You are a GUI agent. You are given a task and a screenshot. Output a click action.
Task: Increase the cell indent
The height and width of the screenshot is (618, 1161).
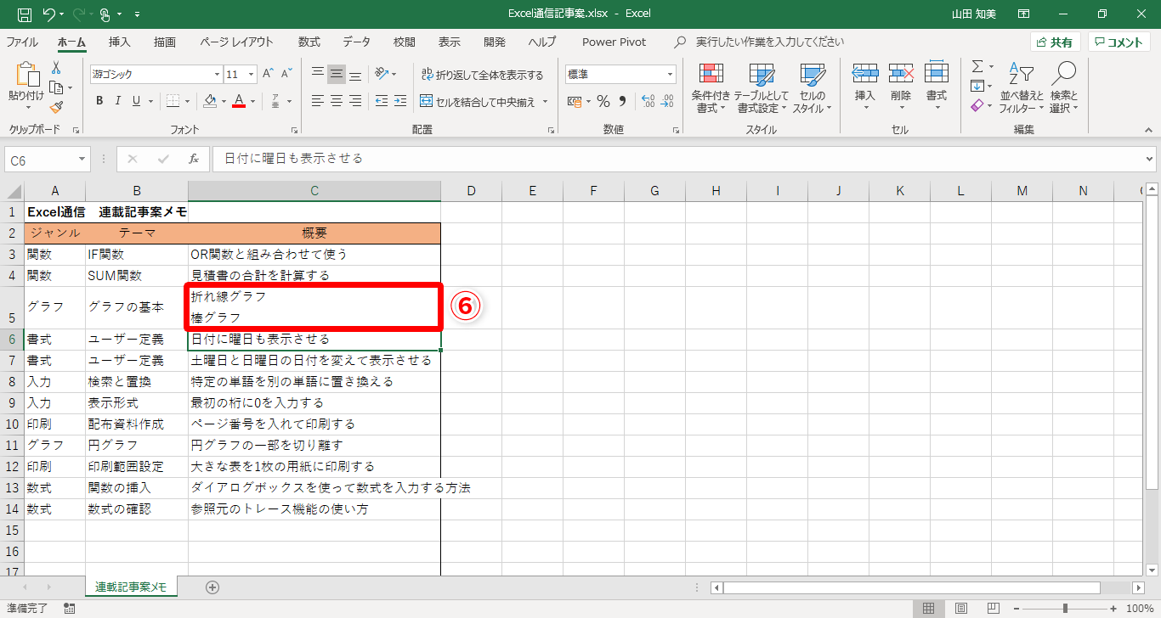(399, 101)
